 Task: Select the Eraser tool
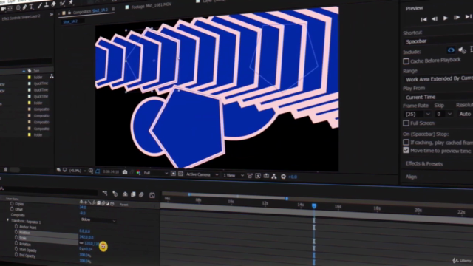[x=53, y=4]
